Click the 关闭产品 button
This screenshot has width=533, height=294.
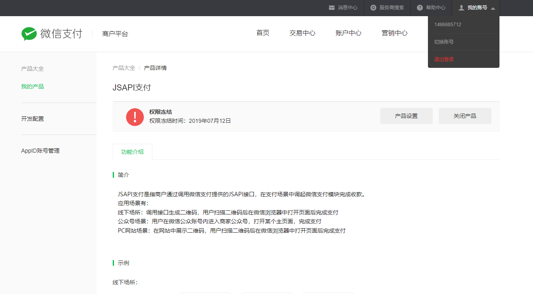pyautogui.click(x=465, y=116)
